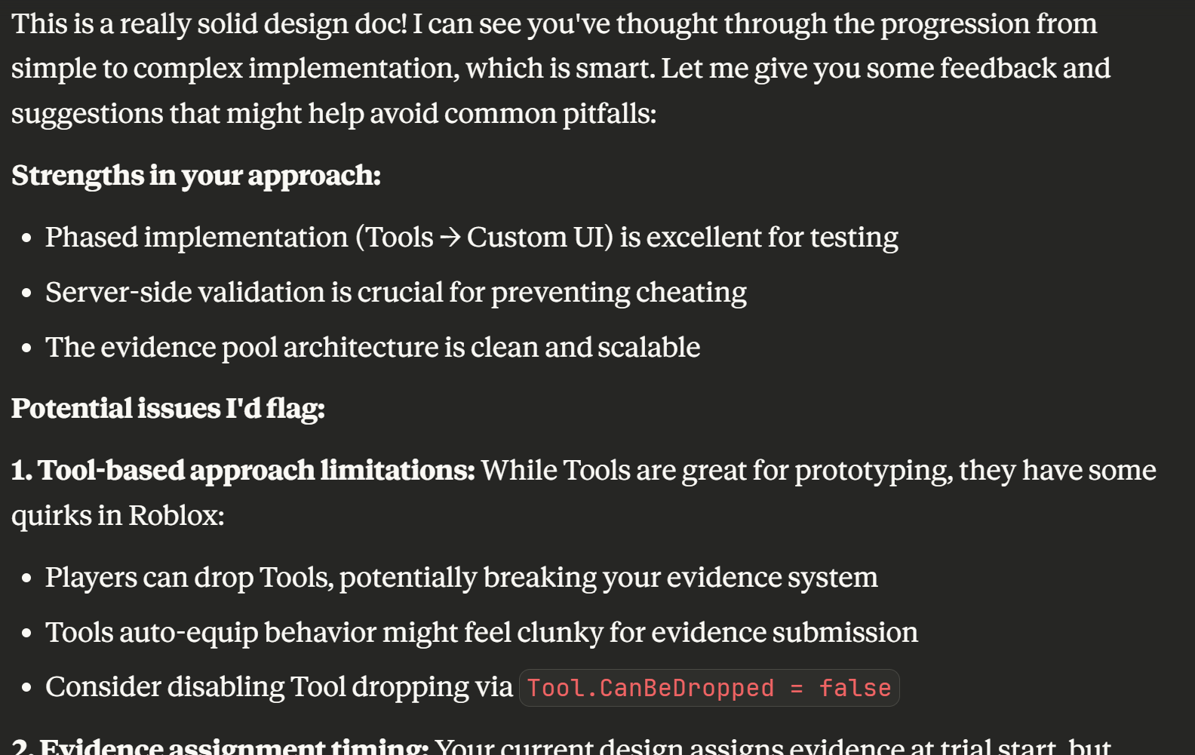The height and width of the screenshot is (755, 1195).
Task: Click the "Players can drop Tools" bullet
Action: (461, 578)
